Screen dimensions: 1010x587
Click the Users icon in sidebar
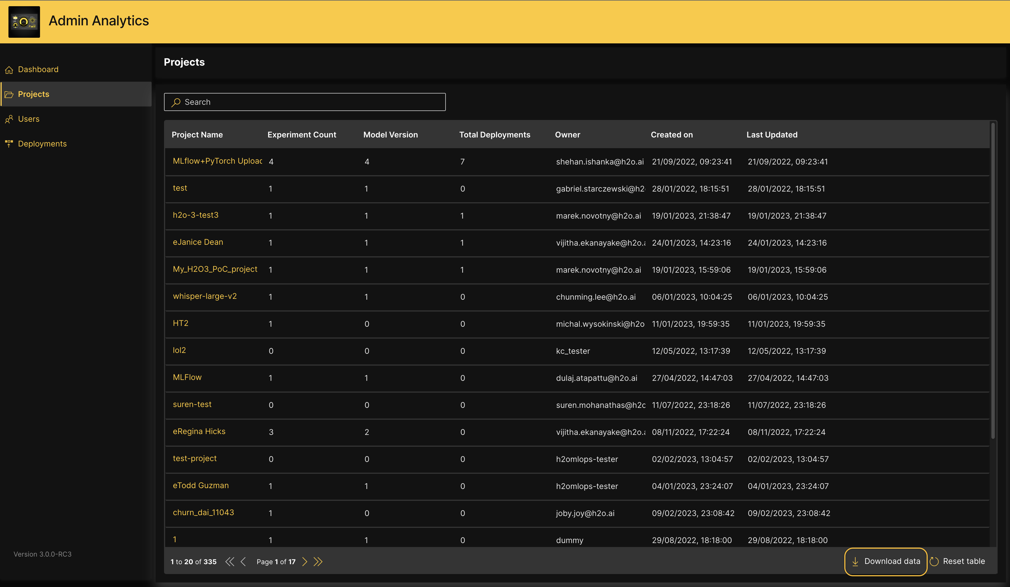(9, 119)
